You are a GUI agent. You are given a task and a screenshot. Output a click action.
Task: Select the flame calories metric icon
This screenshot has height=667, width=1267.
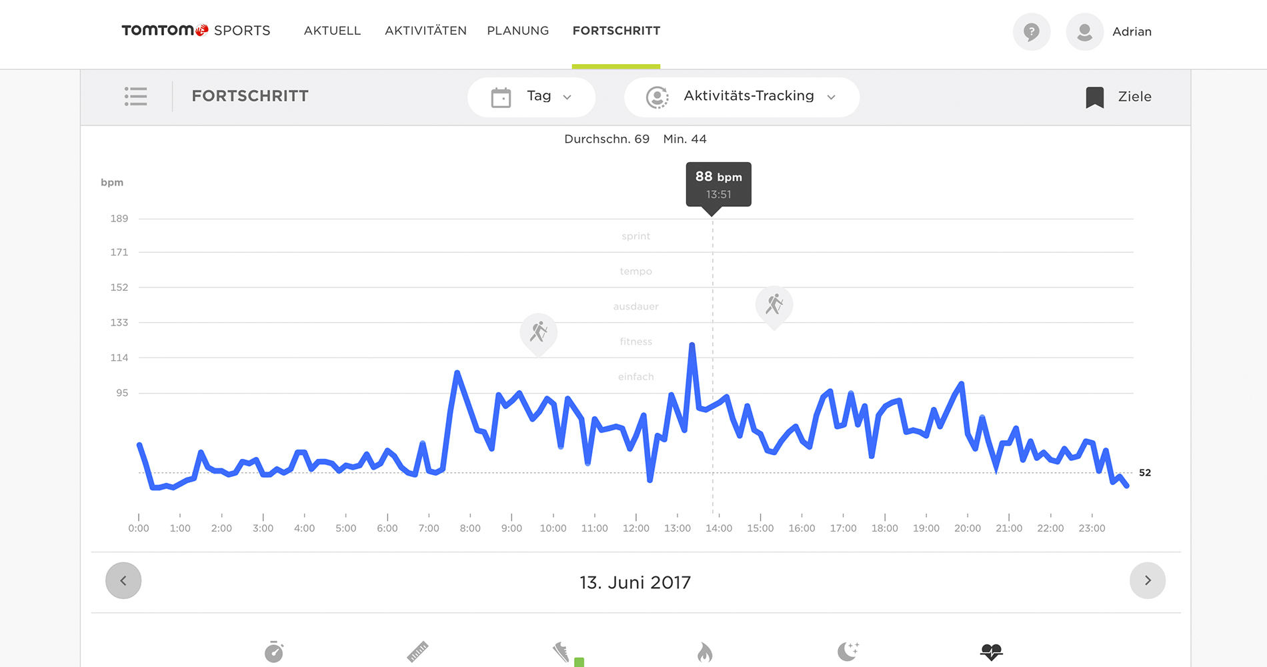pos(705,652)
